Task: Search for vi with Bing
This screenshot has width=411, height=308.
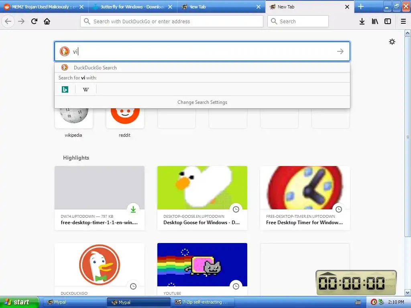Action: click(65, 89)
